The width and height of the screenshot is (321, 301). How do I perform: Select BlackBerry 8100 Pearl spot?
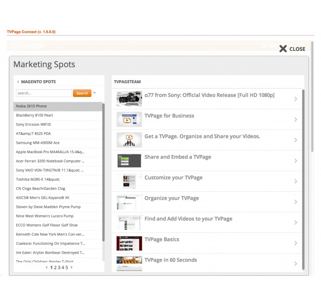(58, 116)
